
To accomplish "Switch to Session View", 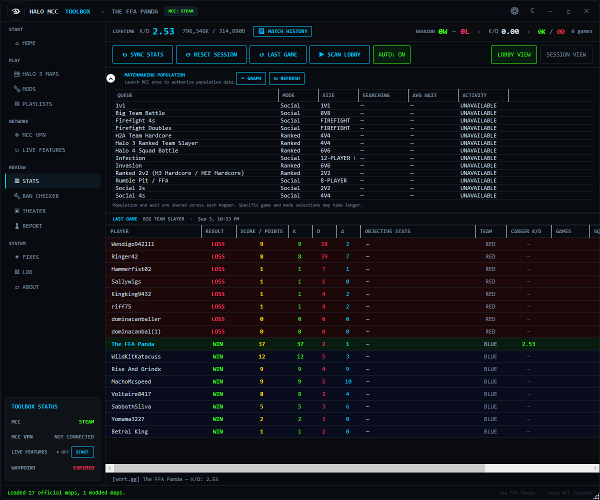I will [x=566, y=54].
